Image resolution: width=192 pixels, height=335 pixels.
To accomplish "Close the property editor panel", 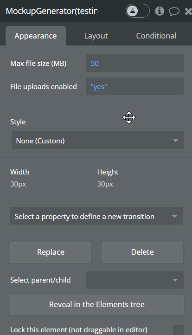I will pos(188,11).
